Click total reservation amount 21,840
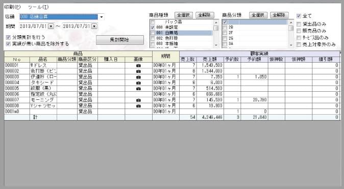The image size is (344, 189). [260, 117]
